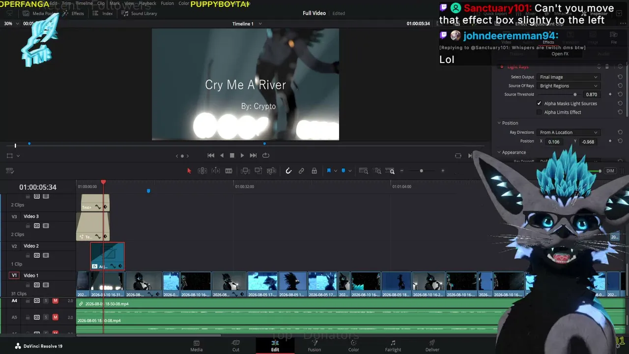Edit the Position X value field
The height and width of the screenshot is (354, 629).
click(x=555, y=142)
